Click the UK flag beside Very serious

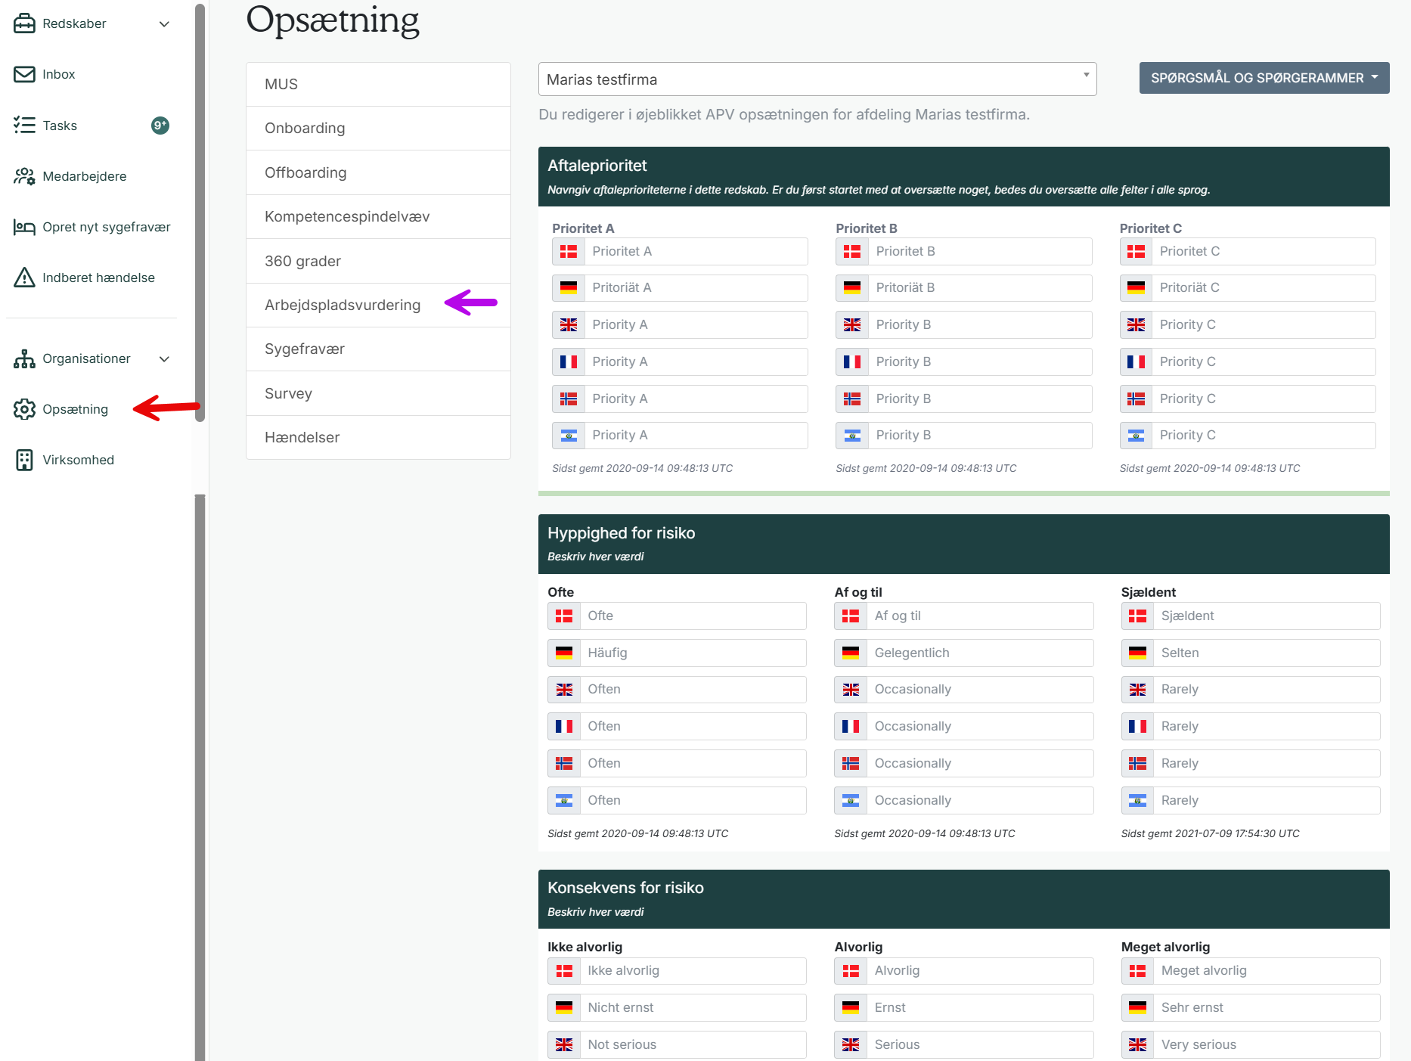1137,1044
